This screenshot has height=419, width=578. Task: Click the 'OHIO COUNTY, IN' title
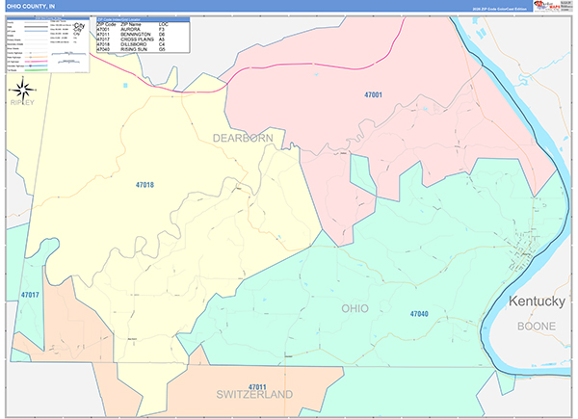tap(31, 7)
